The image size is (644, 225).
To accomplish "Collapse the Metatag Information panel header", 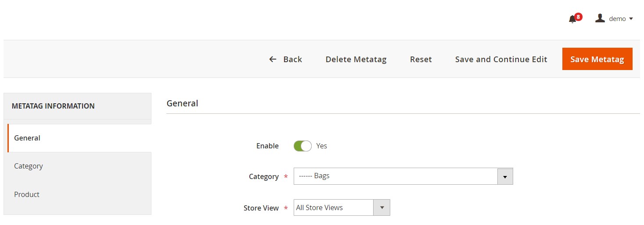I will [x=78, y=106].
